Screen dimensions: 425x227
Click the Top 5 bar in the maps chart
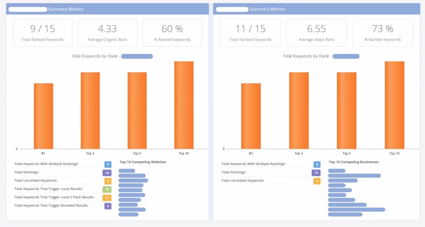347,111
